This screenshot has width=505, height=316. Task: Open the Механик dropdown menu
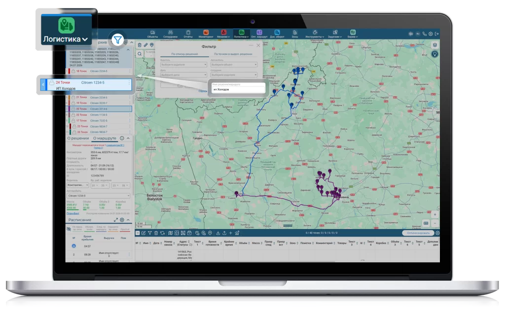coord(223,34)
